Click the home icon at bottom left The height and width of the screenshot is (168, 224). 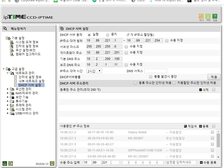pos(5,163)
